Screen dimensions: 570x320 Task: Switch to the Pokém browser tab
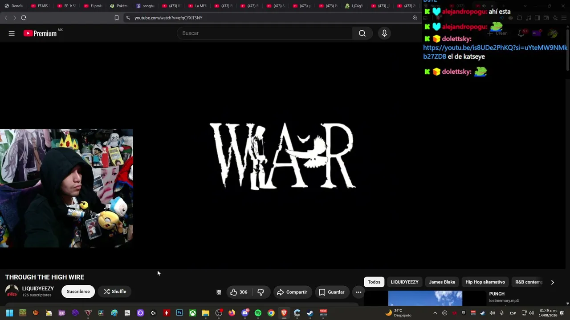[x=119, y=6]
